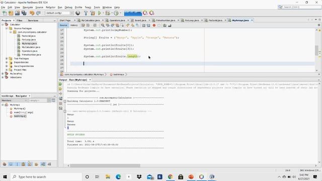Click the Profile Project toolbar icon
322x181 pixels.
point(116,13)
